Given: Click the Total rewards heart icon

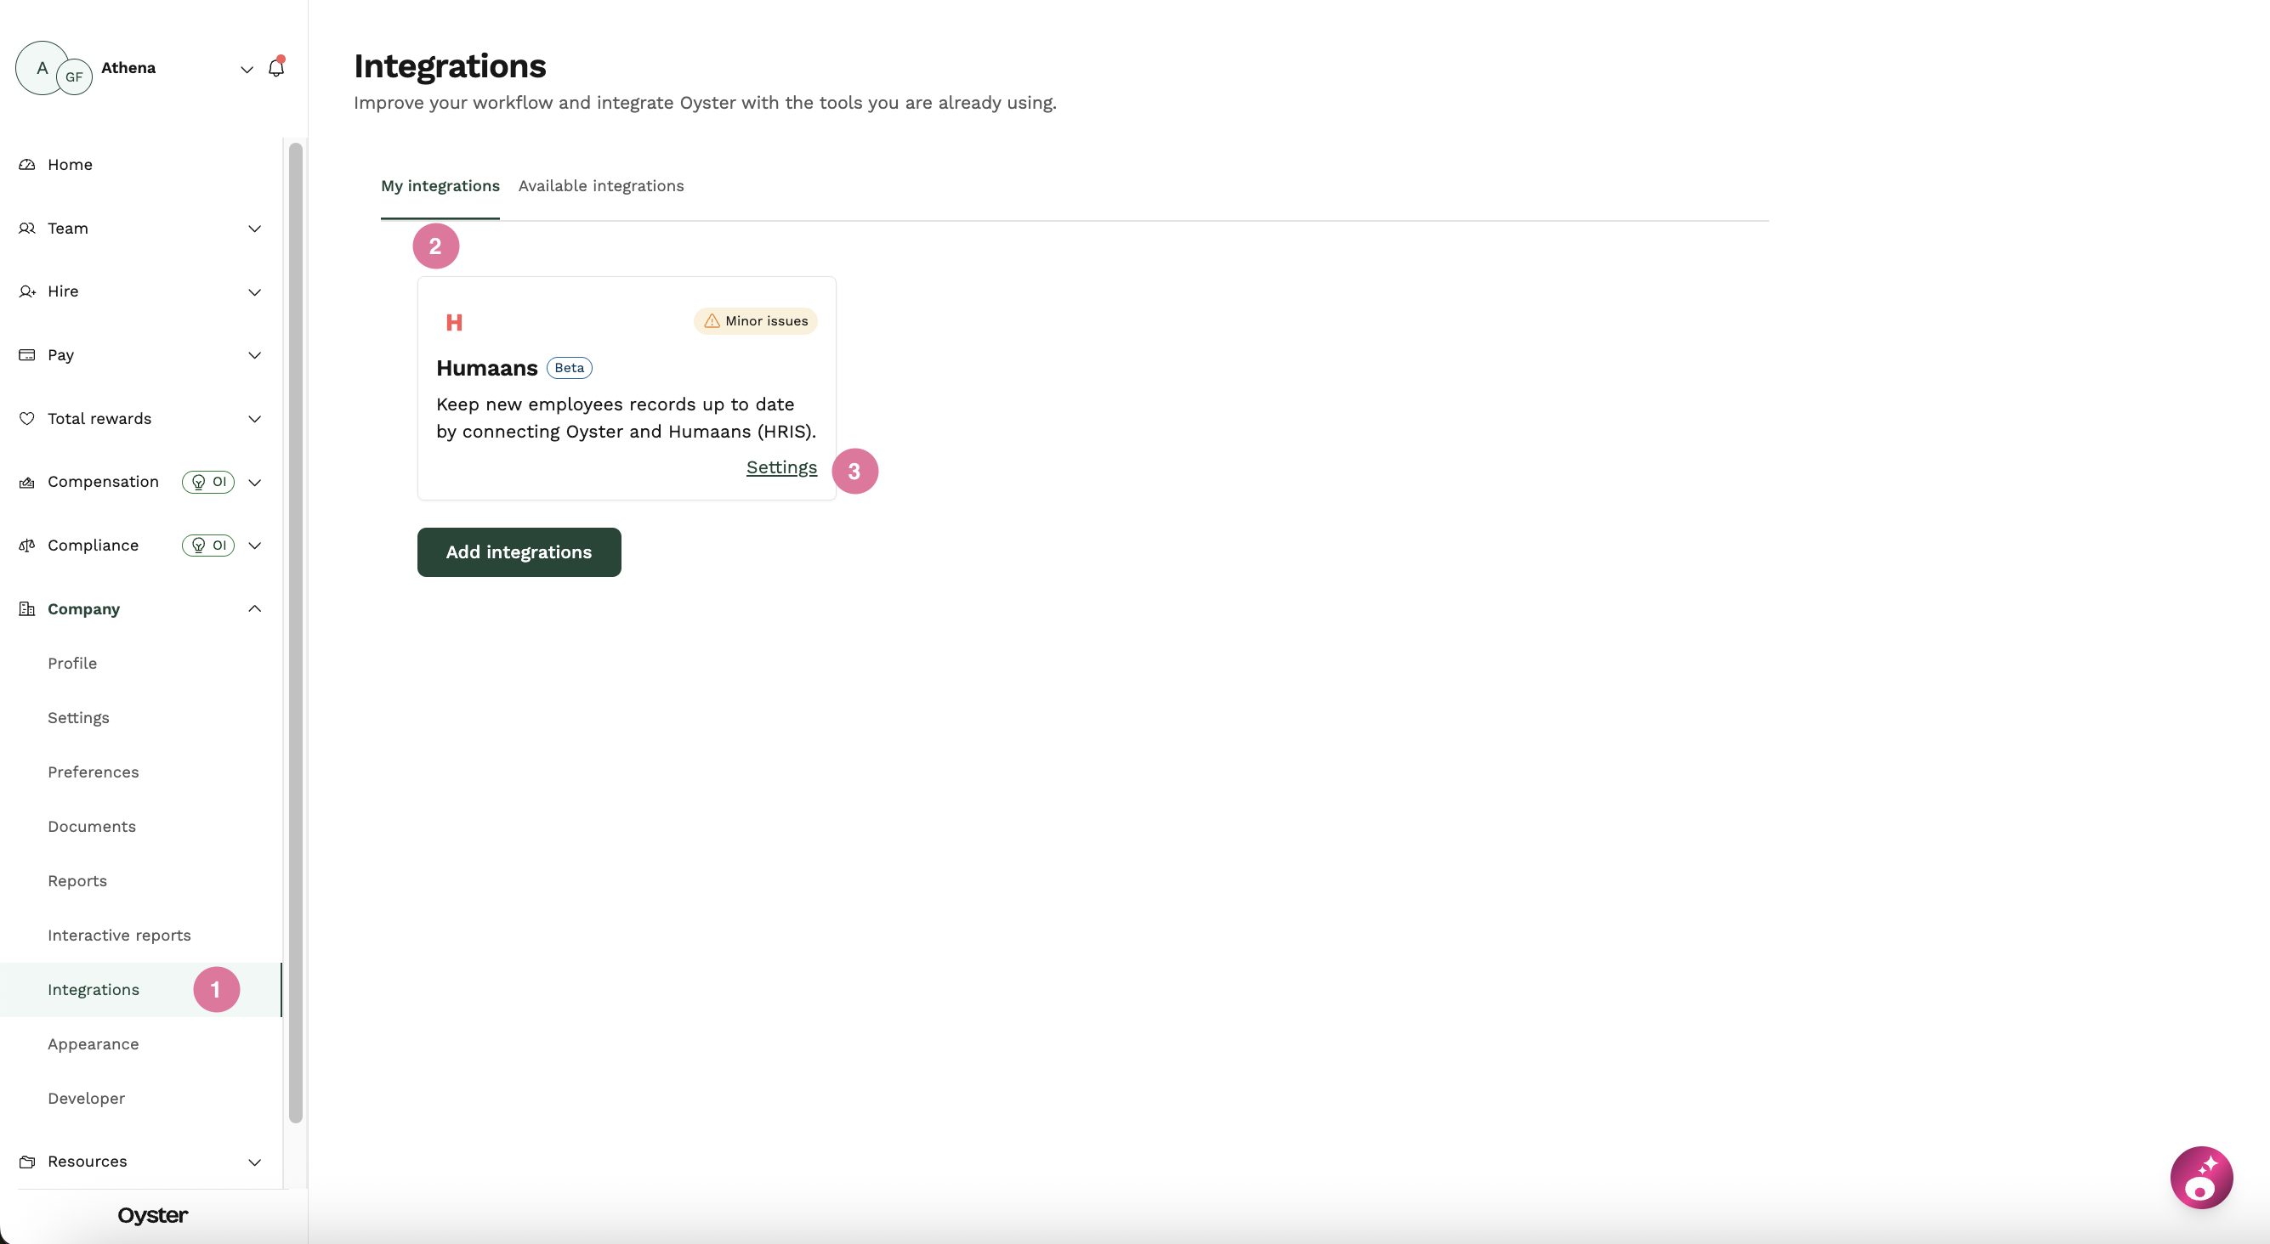Looking at the screenshot, I should 27,418.
